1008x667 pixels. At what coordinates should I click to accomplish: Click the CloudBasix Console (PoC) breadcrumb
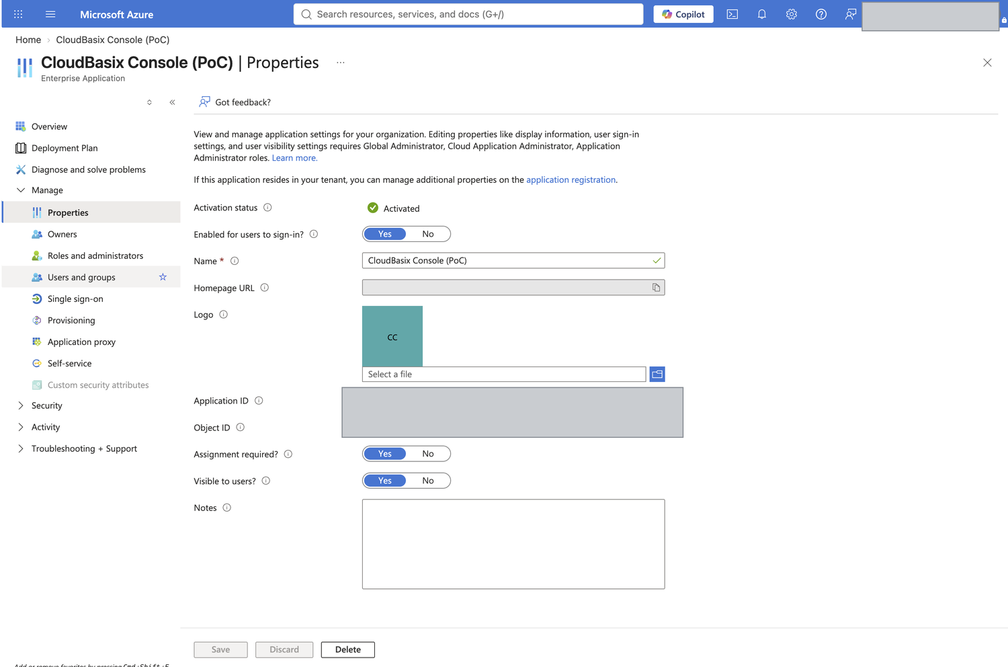click(x=113, y=40)
